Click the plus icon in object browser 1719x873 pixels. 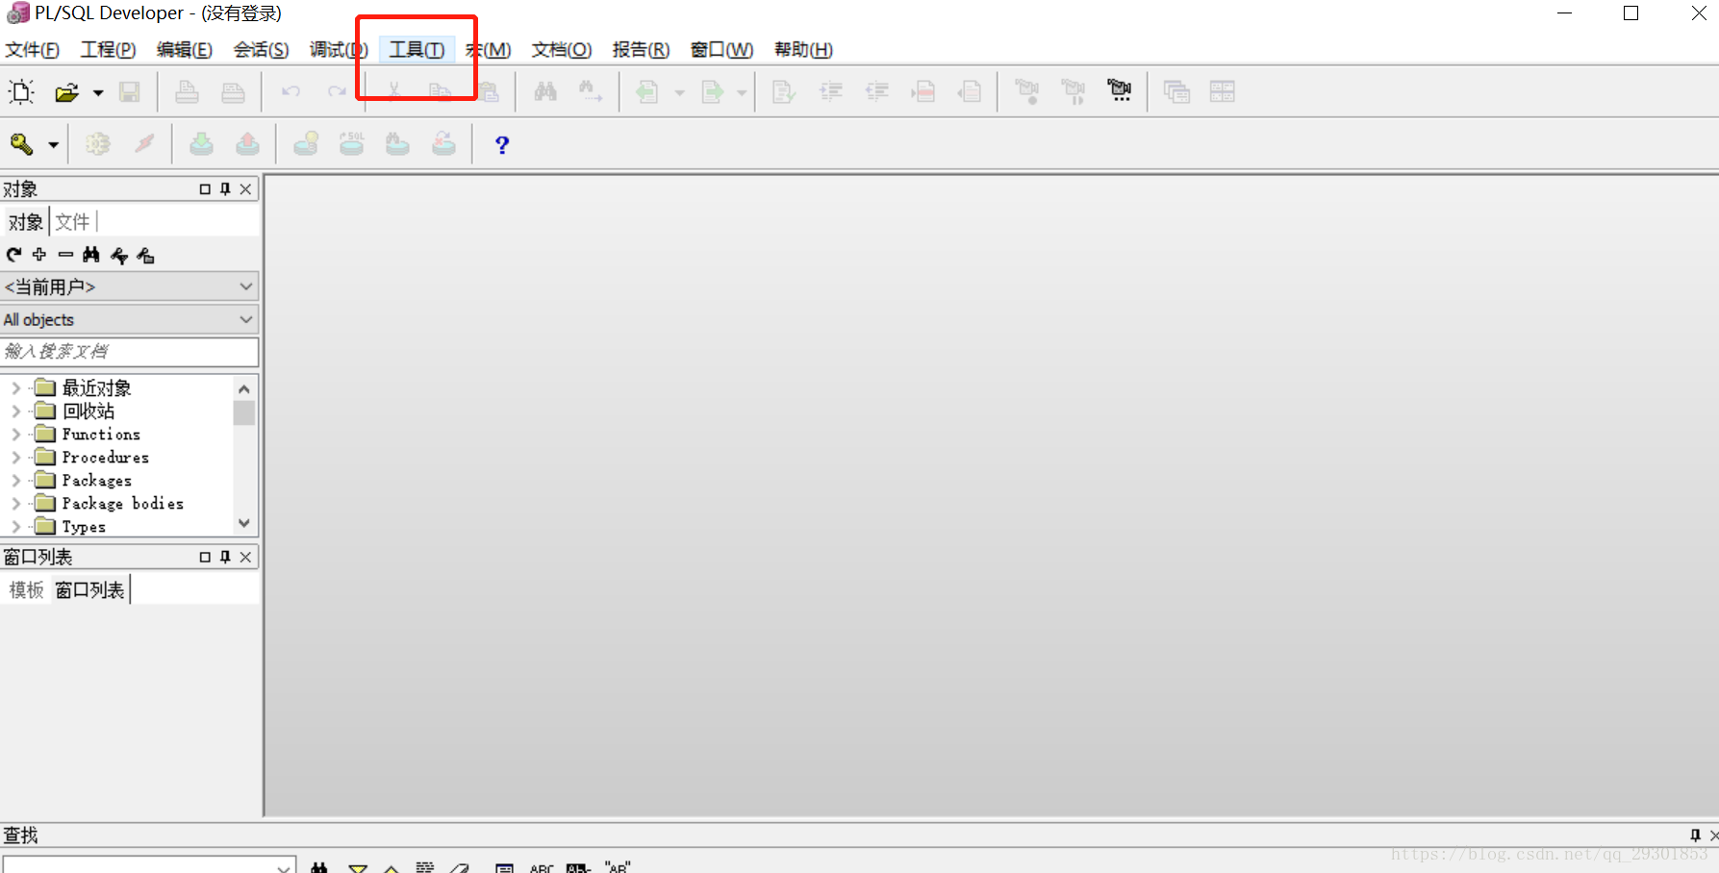point(39,255)
